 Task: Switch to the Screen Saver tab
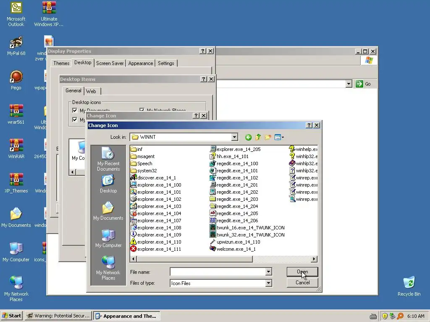coord(110,63)
